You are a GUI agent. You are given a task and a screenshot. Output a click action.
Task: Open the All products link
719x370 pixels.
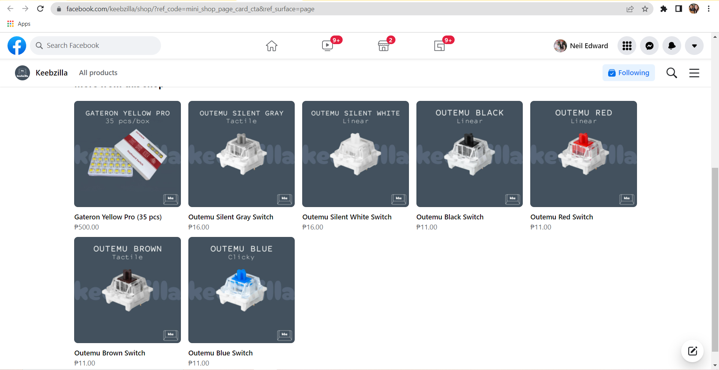point(98,73)
